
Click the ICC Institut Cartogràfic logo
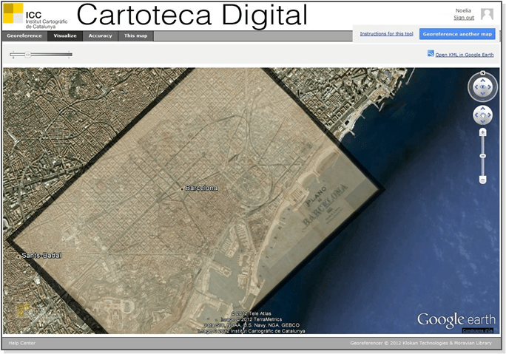[34, 16]
